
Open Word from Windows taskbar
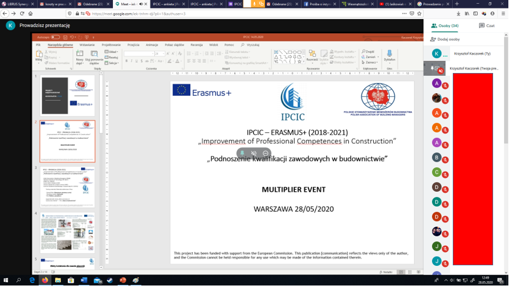(x=84, y=280)
